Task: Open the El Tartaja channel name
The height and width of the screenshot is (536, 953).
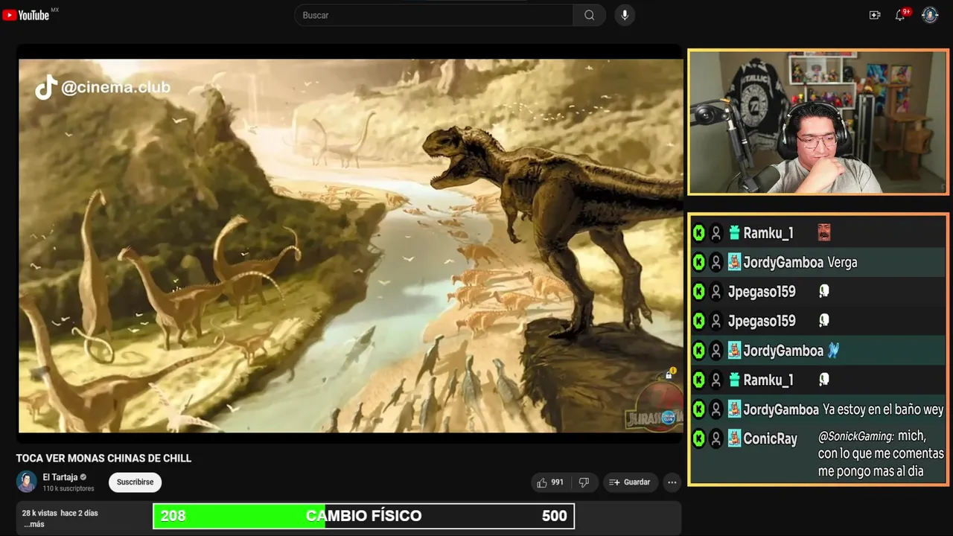Action: pos(60,477)
